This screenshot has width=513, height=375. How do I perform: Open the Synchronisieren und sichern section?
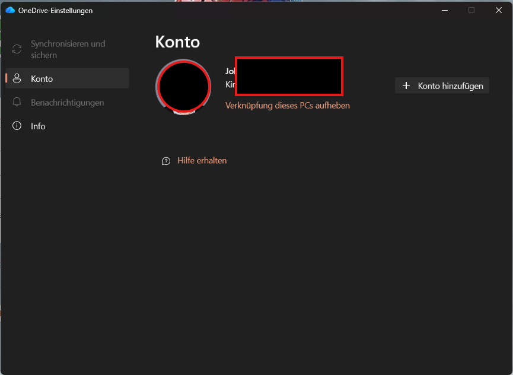pos(67,49)
